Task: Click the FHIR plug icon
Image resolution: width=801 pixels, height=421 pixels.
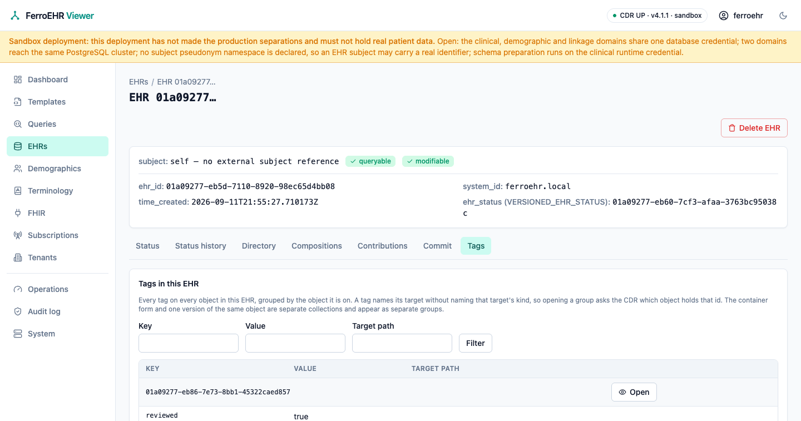Action: 18,213
